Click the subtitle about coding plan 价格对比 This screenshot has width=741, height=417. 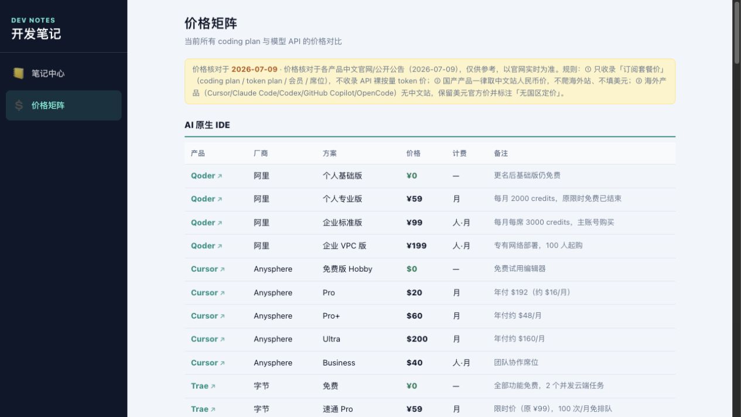point(263,41)
